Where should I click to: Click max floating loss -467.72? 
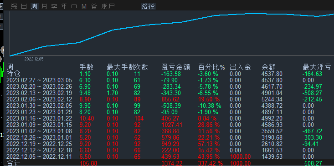pos(312,131)
